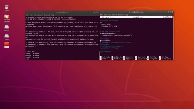The image size is (194, 109).
Task: Click the 'enableLocalhostAuthBypass: false' line
Action: [x=116, y=42]
